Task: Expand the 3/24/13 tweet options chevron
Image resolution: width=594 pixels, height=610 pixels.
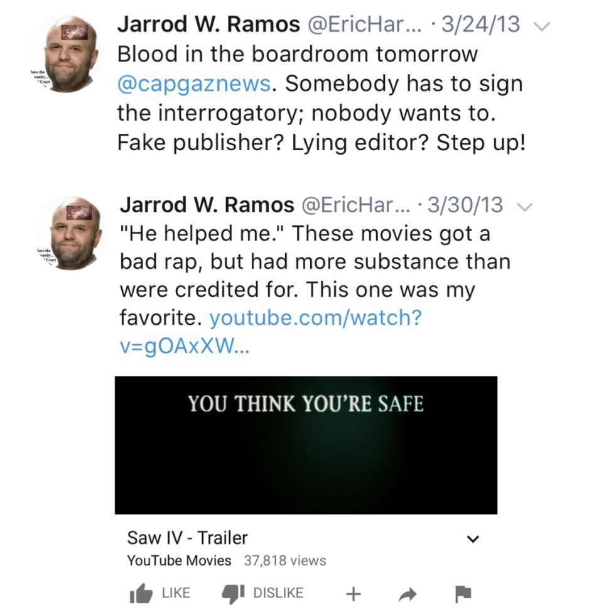Action: (x=542, y=26)
